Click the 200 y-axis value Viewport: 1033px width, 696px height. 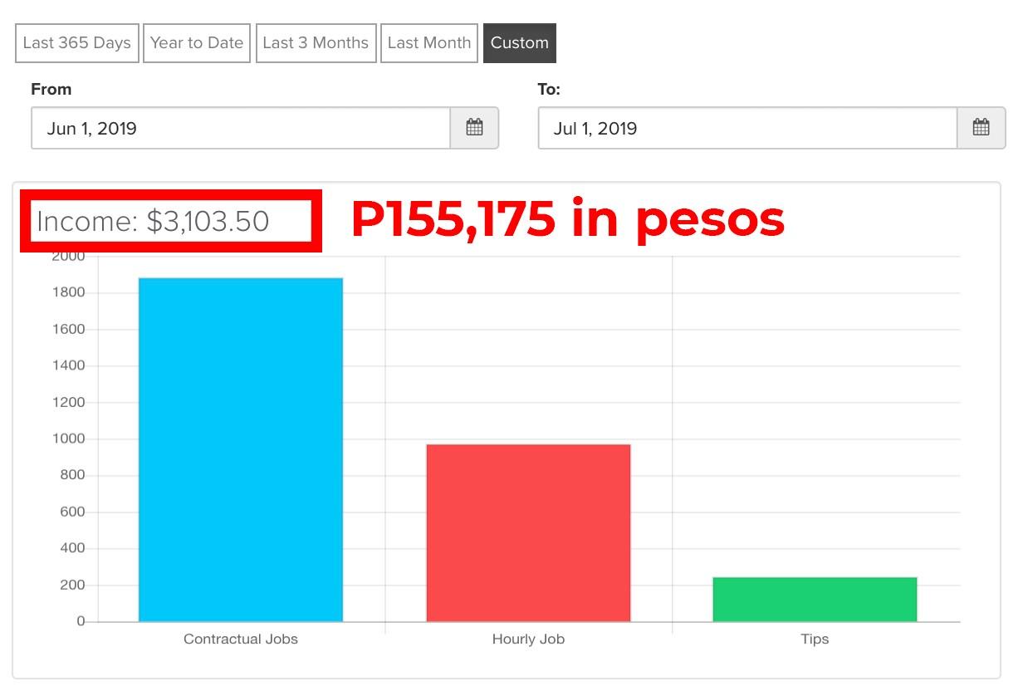72,585
